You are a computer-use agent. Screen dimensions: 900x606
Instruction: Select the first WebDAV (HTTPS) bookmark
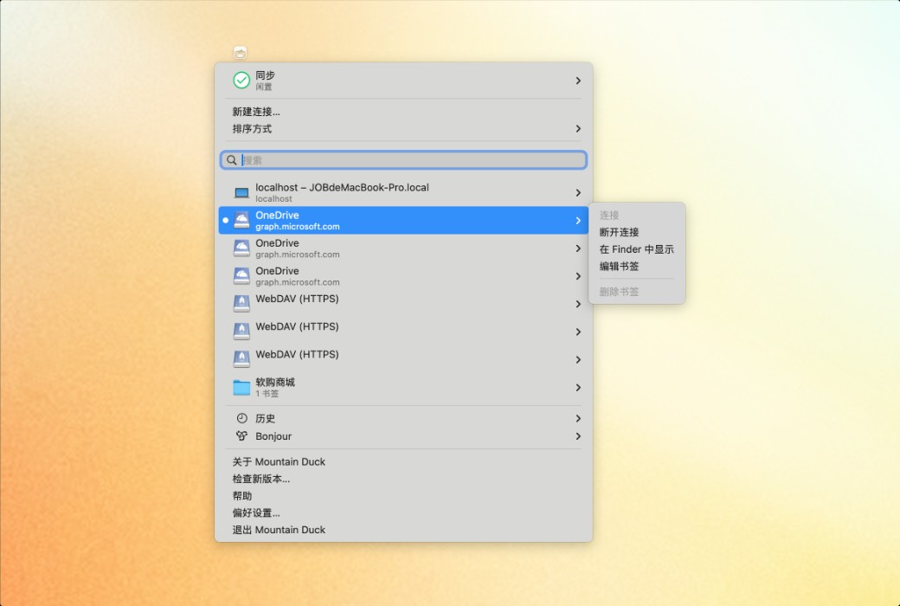pos(403,304)
